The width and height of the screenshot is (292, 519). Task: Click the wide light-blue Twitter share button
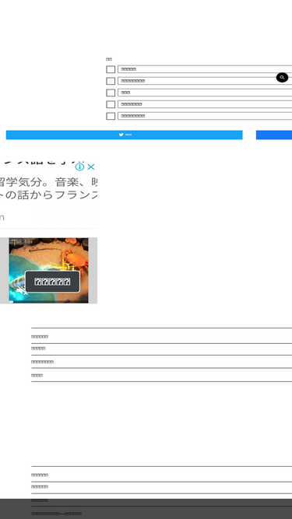pyautogui.click(x=124, y=135)
